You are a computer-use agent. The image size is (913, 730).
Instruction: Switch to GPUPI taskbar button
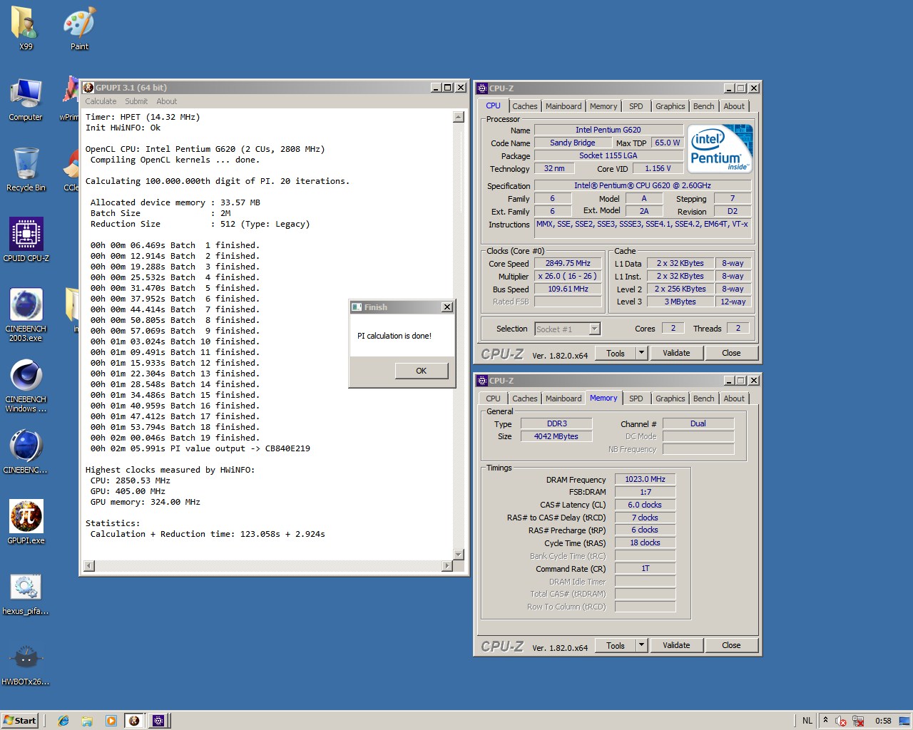[133, 721]
